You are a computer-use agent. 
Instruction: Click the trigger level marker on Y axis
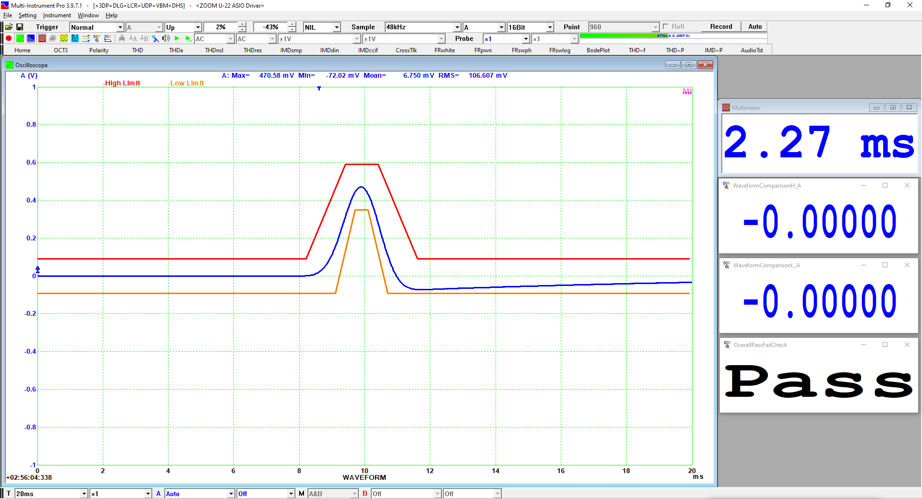click(37, 270)
